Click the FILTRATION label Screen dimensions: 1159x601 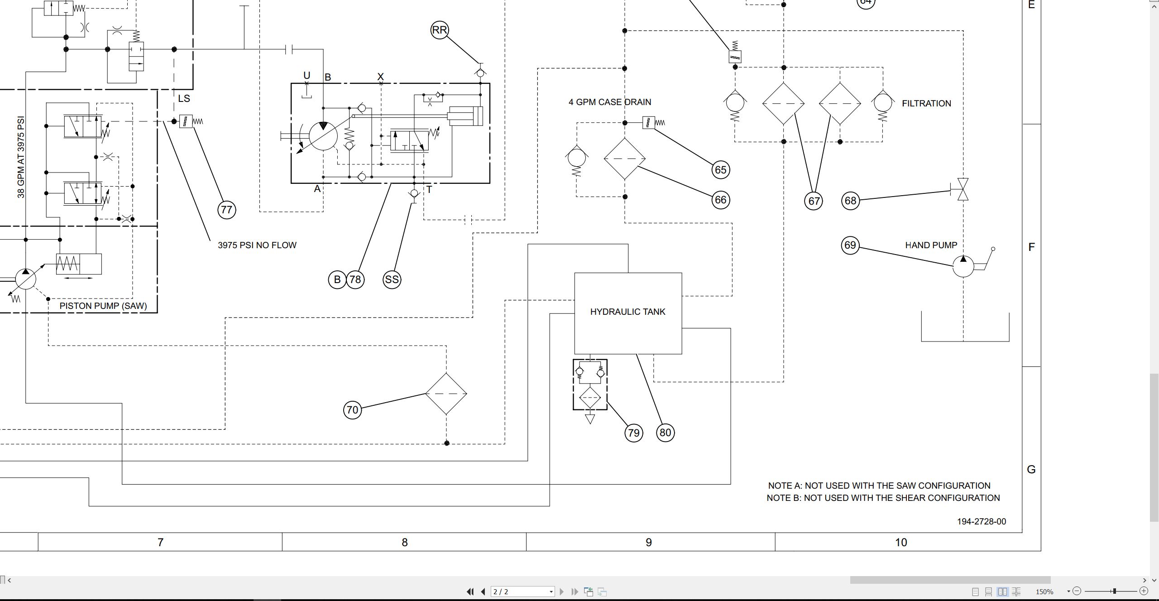click(926, 103)
